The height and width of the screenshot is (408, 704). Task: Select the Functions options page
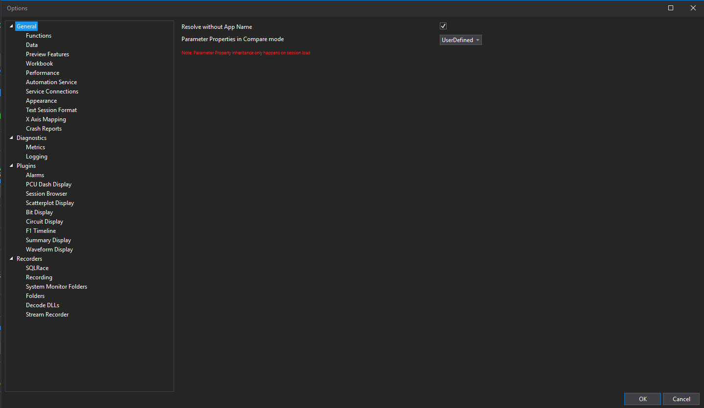39,36
